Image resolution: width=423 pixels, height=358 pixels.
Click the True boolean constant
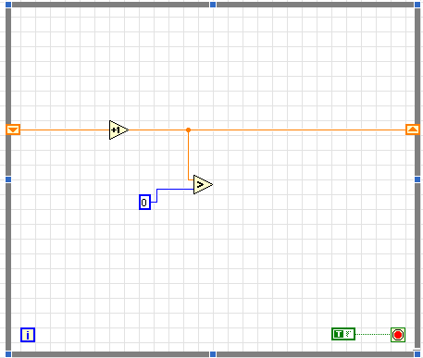[x=343, y=334]
